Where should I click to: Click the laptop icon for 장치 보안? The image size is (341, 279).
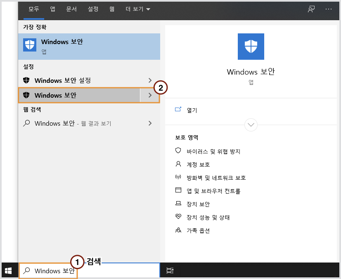pos(178,203)
